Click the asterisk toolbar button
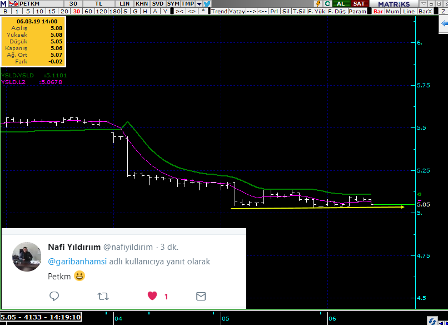The width and height of the screenshot is (448, 325). tap(203, 12)
